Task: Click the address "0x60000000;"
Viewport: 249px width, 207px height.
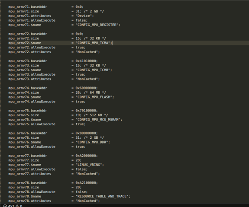Action: 87,88
